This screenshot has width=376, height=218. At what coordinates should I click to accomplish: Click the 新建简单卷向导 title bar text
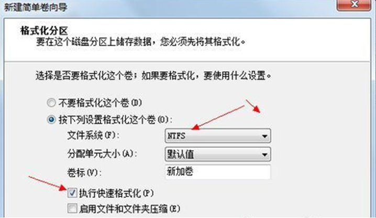point(36,7)
